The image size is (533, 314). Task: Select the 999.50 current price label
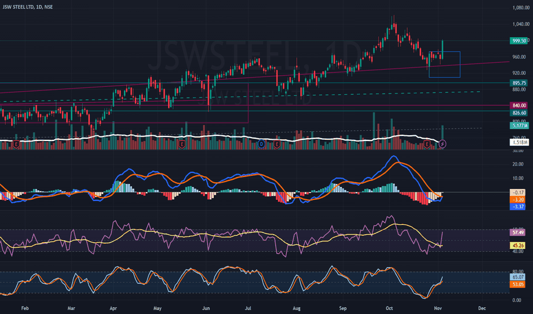pyautogui.click(x=519, y=41)
